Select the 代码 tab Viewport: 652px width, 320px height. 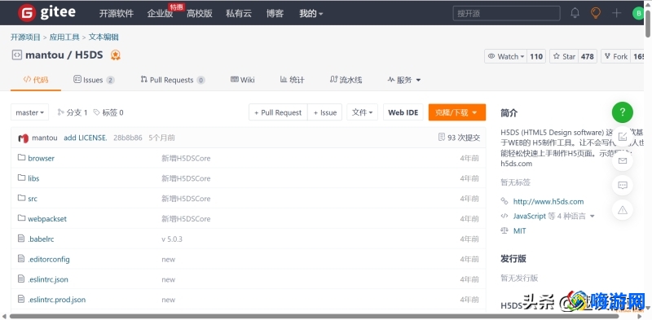[36, 79]
